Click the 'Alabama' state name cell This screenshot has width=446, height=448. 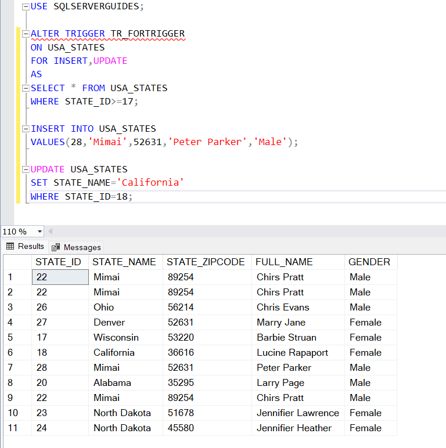[126, 383]
